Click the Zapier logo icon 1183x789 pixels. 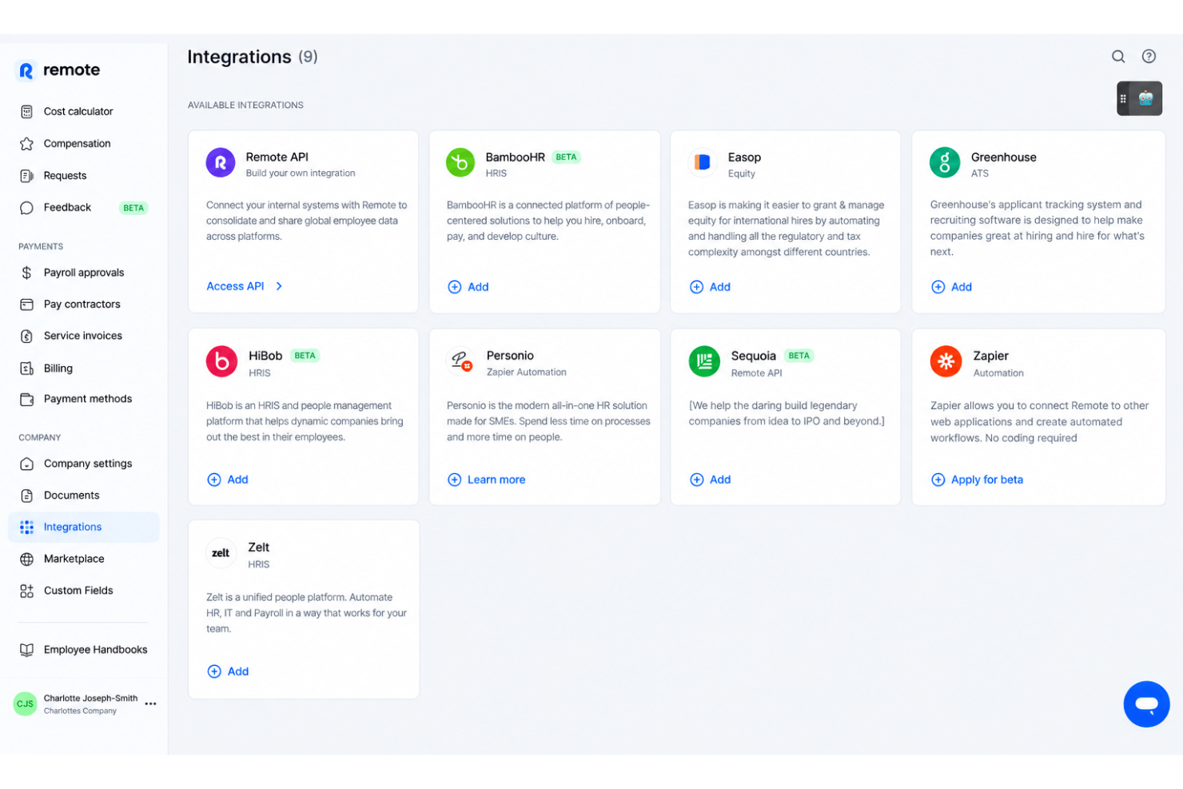pyautogui.click(x=946, y=361)
